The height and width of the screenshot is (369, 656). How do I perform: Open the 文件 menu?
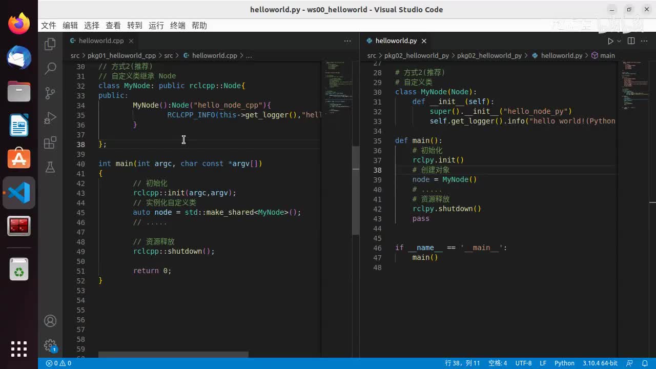click(49, 26)
